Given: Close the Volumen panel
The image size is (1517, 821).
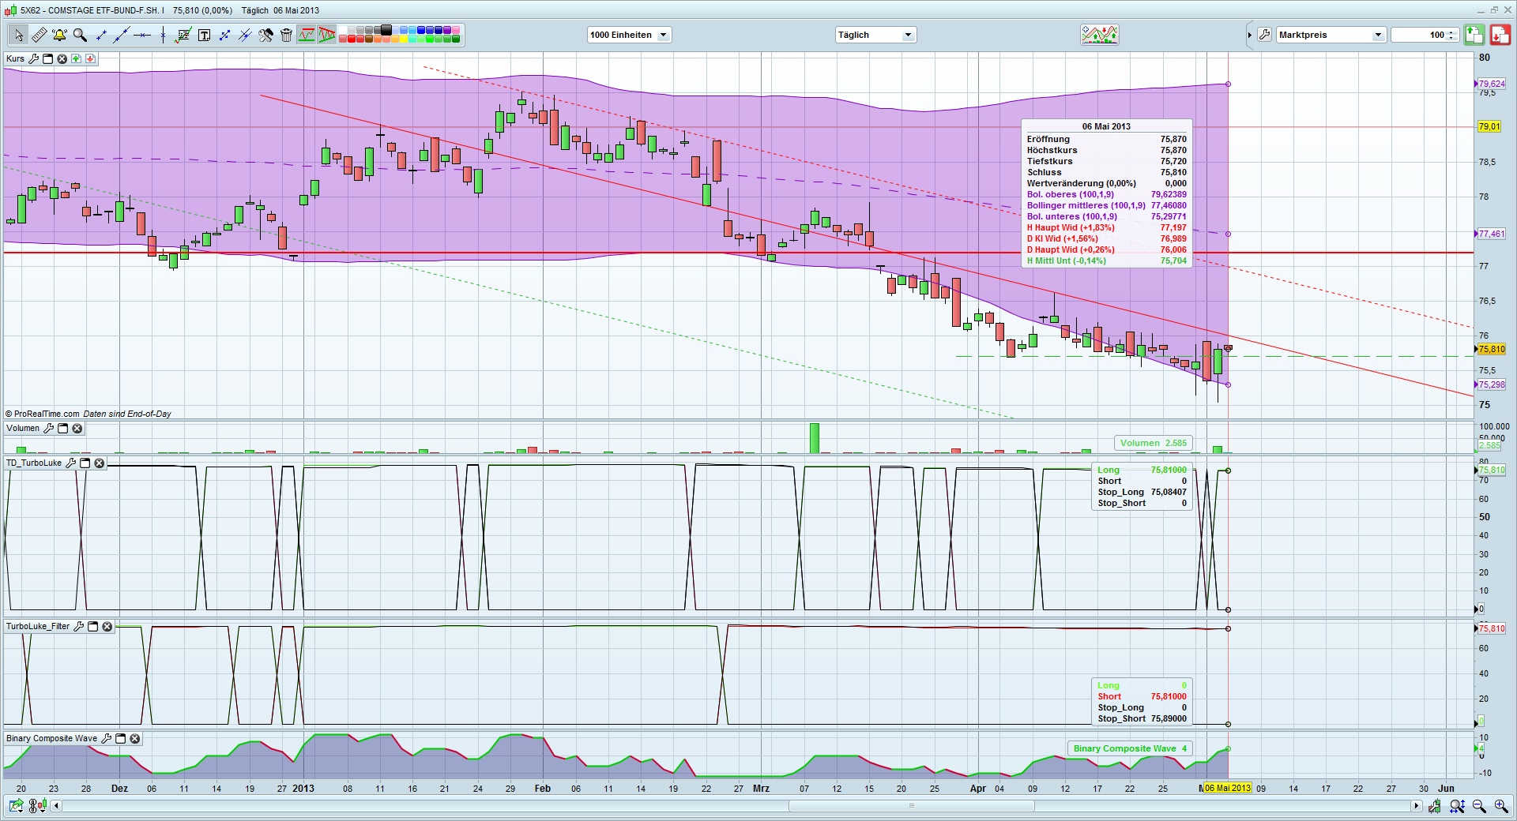Looking at the screenshot, I should coord(77,429).
